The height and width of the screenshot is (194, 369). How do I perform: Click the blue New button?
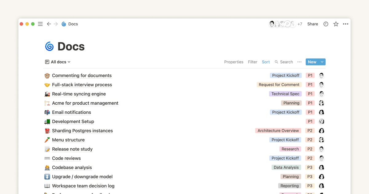[x=311, y=62]
